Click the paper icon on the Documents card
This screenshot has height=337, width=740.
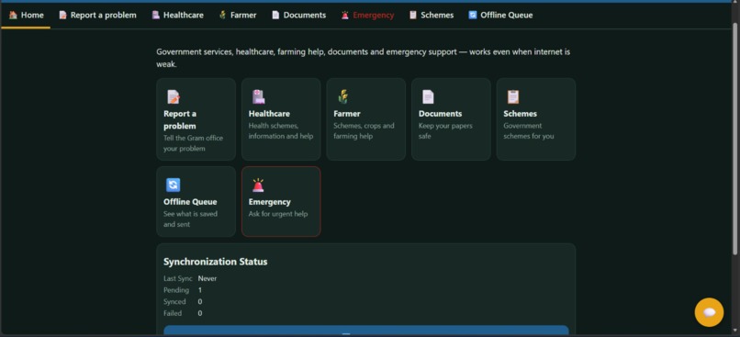[428, 96]
